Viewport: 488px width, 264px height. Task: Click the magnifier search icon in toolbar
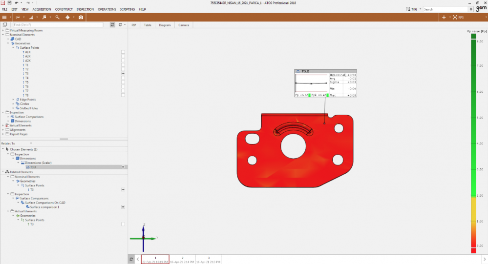point(57,17)
